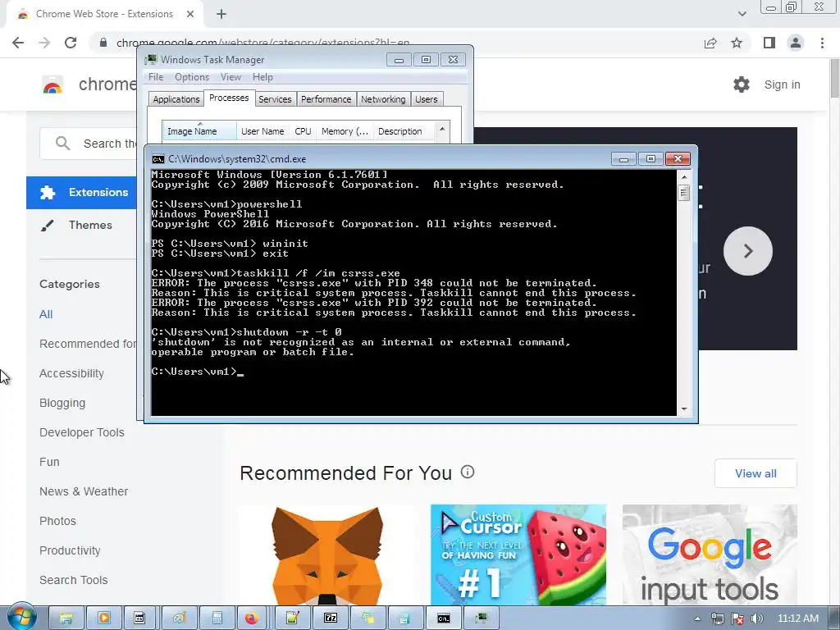
Task: Choose the Photos category
Action: (57, 521)
